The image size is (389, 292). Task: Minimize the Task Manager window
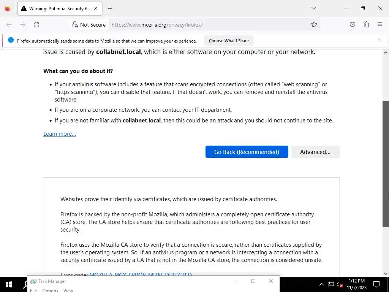coord(236,281)
